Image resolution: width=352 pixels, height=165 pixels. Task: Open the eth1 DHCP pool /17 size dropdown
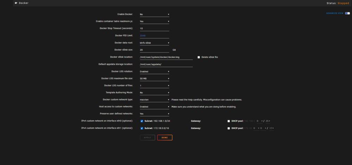pos(271,128)
